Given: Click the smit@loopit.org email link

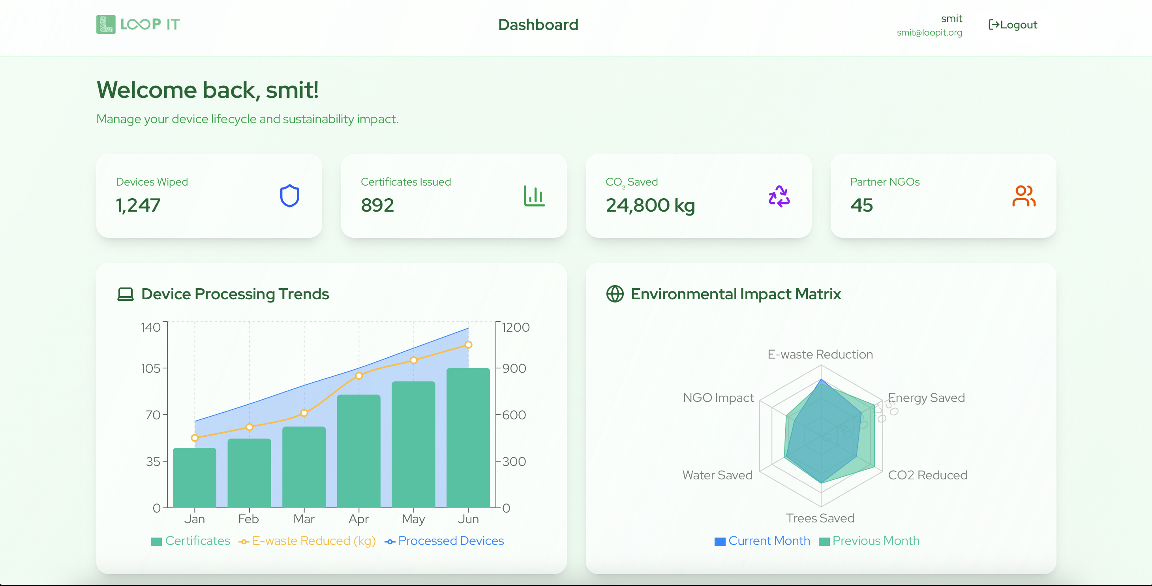Looking at the screenshot, I should [x=929, y=33].
